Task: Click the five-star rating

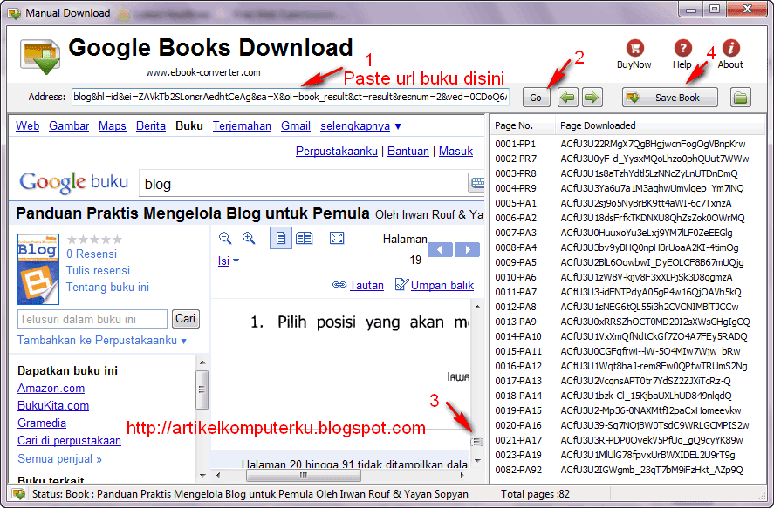Action: pyautogui.click(x=94, y=240)
